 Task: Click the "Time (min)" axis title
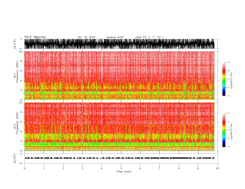pyautogui.click(x=124, y=171)
